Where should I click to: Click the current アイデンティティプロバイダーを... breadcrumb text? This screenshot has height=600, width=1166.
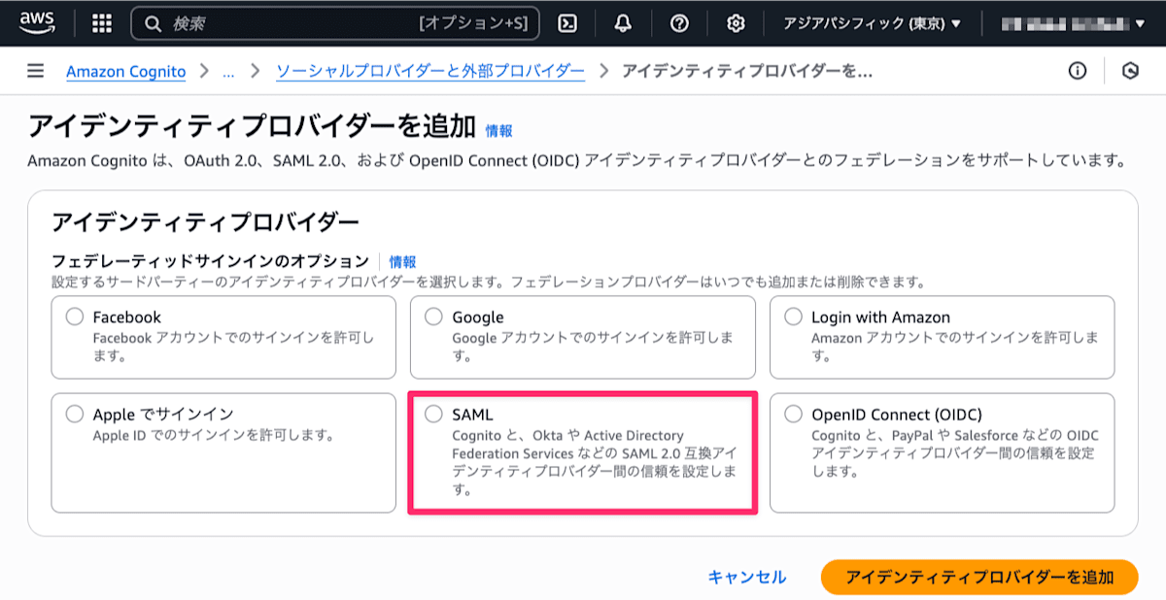coord(746,72)
